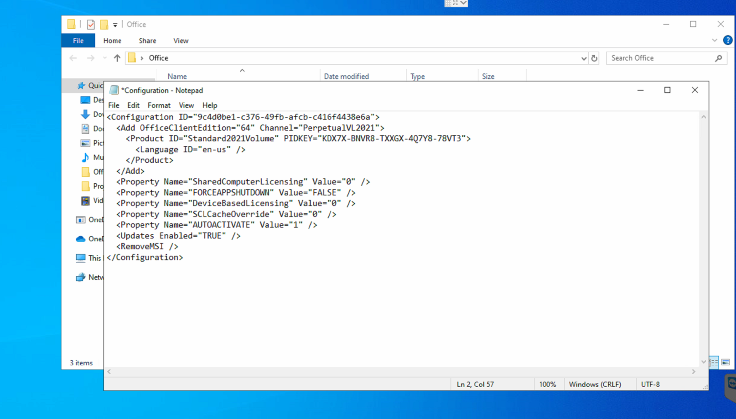Select Documents in the navigation pane
This screenshot has width=736, height=419.
click(x=92, y=129)
